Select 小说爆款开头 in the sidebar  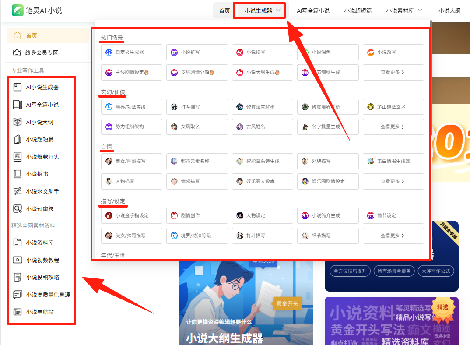[x=36, y=157]
